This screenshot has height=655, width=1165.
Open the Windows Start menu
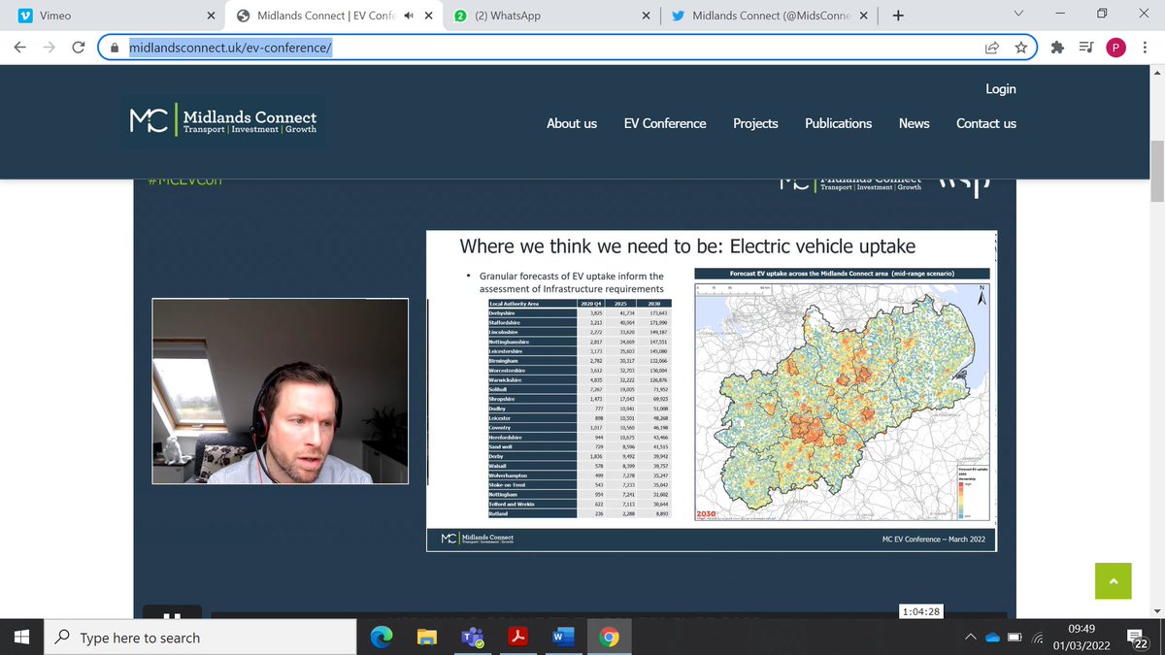[x=22, y=638]
